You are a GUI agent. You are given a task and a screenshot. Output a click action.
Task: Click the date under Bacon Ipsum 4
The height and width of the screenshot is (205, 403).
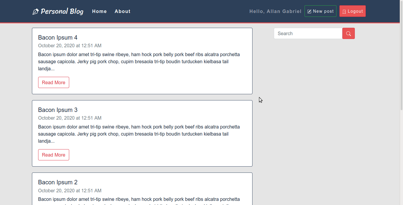point(70,45)
